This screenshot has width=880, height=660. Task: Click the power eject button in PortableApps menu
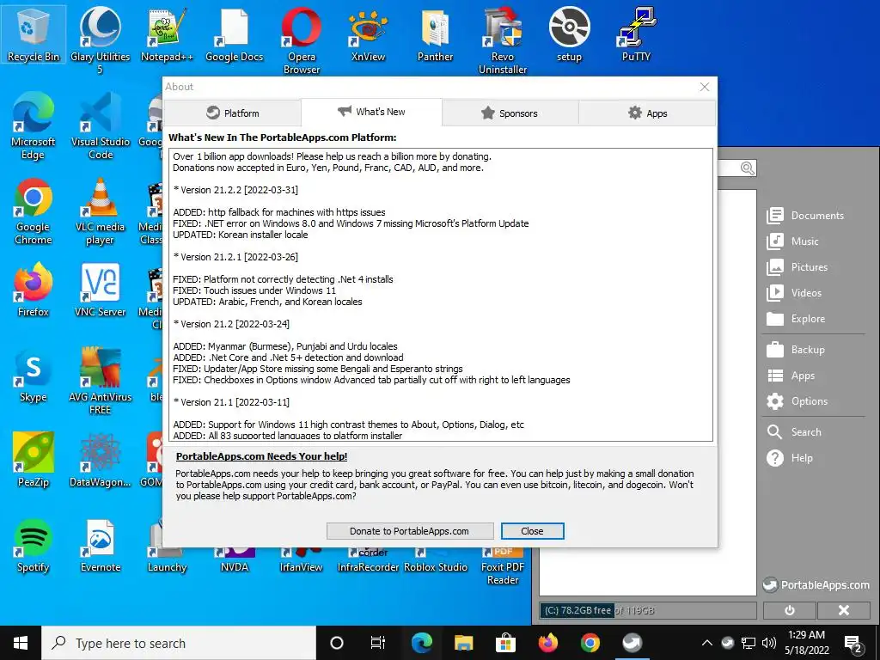tap(789, 610)
